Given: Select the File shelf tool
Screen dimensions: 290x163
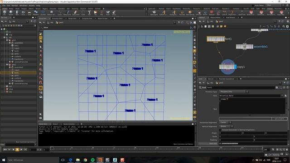Looking at the screenshot, I should pos(96,13).
